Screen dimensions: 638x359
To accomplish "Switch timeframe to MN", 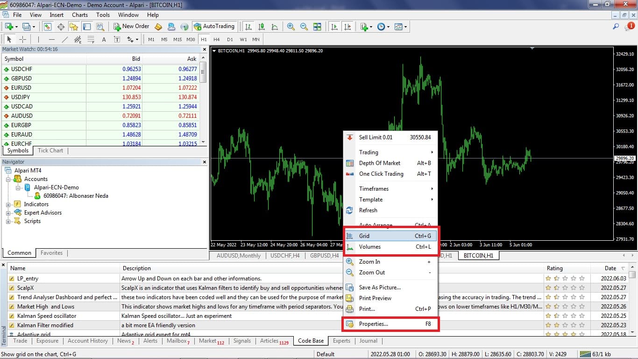I will pos(256,39).
